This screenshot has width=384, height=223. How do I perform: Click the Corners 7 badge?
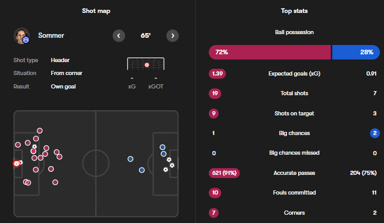[x=213, y=213]
